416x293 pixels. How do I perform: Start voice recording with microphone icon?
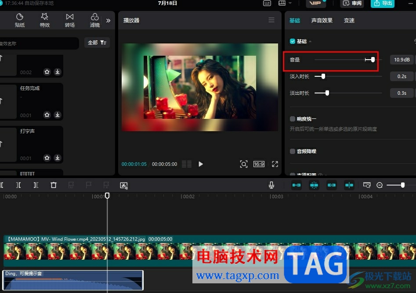[x=271, y=185]
